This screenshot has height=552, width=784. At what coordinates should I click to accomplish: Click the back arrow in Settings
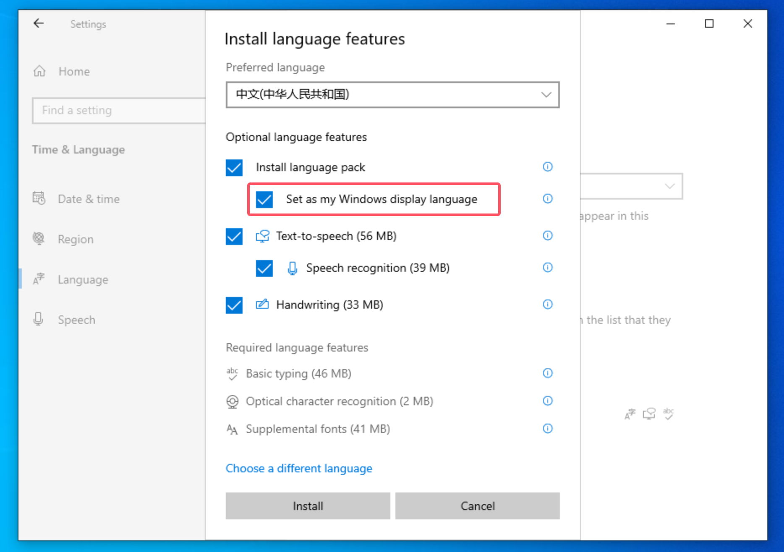39,23
